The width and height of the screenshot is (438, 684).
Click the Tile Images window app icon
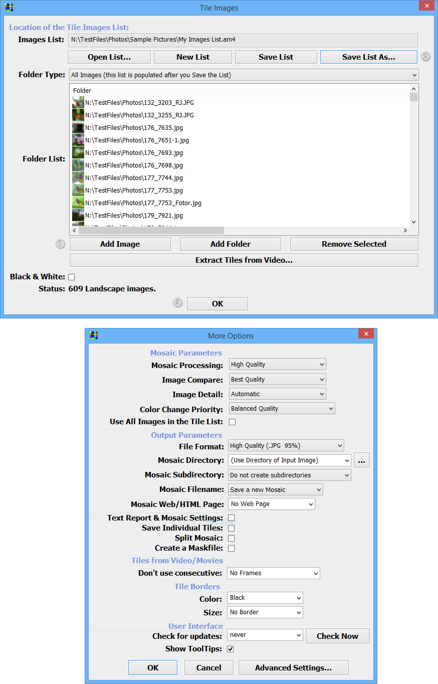(9, 8)
